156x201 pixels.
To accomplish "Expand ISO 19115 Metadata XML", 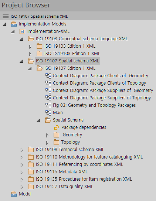I will pos(22,172).
